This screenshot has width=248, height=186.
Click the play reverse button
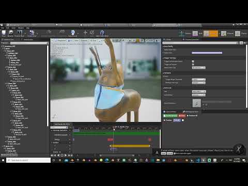click(58, 156)
